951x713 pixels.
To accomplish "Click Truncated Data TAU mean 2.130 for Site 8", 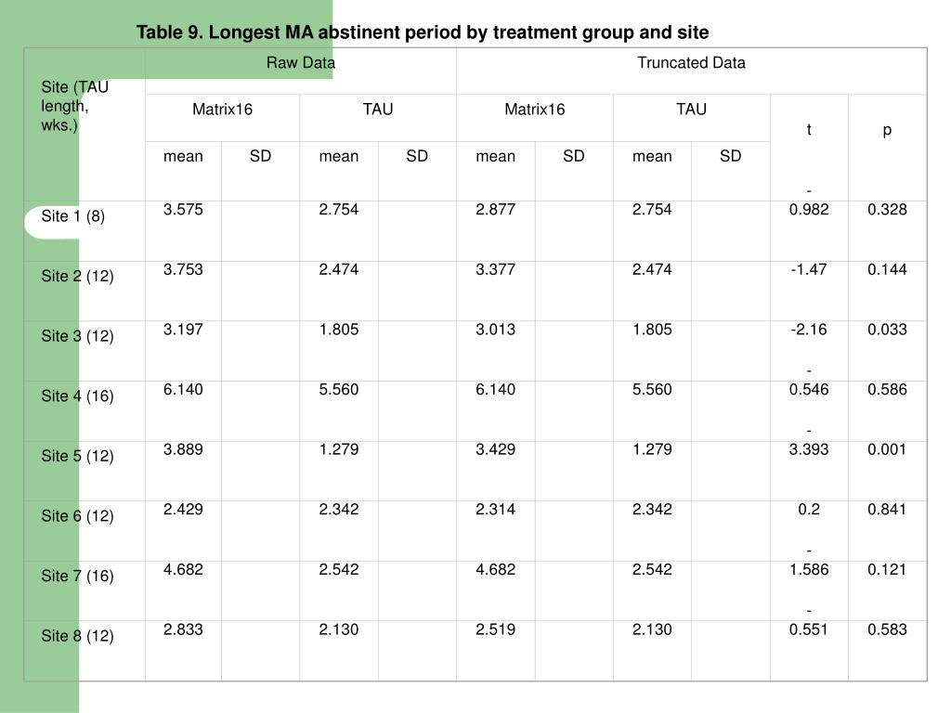I will click(x=653, y=629).
